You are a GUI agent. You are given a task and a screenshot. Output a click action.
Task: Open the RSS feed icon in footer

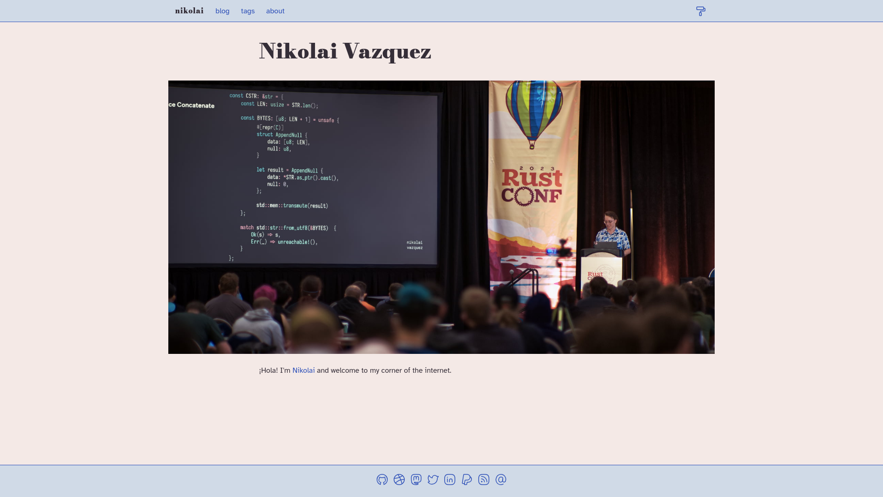[484, 480]
